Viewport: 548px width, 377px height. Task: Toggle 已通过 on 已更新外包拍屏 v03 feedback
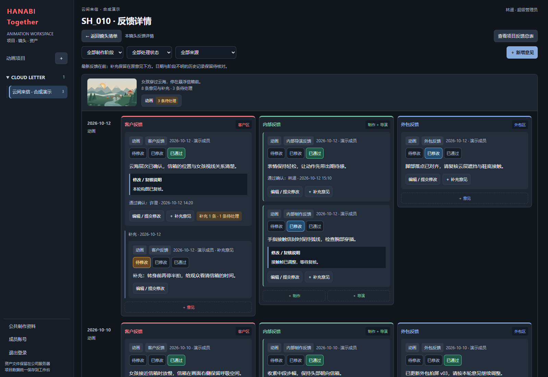(x=453, y=361)
